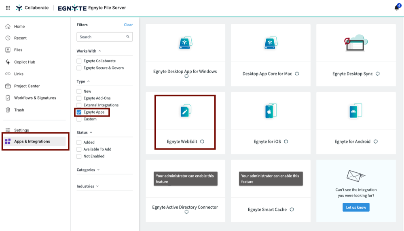404x231 pixels.
Task: Click the notifications bell icon
Action: 396,8
